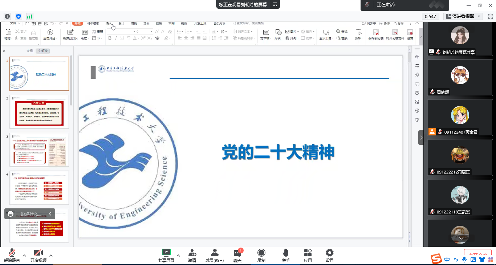Click the green network signal status icon
This screenshot has height=265, width=496.
(29, 16)
